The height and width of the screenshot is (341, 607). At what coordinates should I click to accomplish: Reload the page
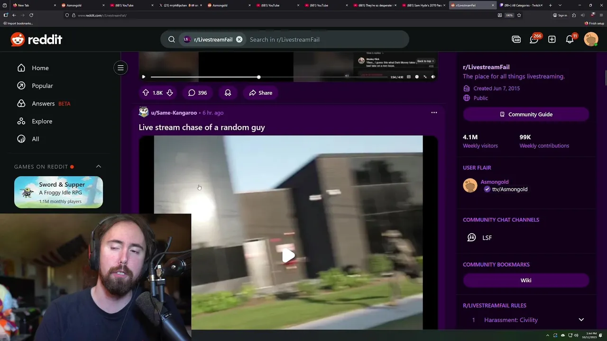coord(31,15)
